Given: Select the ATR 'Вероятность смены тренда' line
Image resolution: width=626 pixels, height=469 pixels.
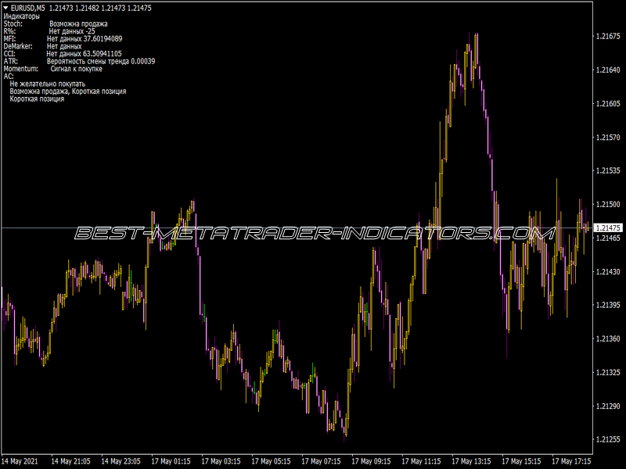Looking at the screenshot, I should point(80,62).
